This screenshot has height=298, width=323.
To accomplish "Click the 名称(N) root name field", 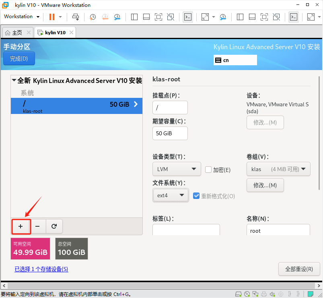I will pos(278,230).
